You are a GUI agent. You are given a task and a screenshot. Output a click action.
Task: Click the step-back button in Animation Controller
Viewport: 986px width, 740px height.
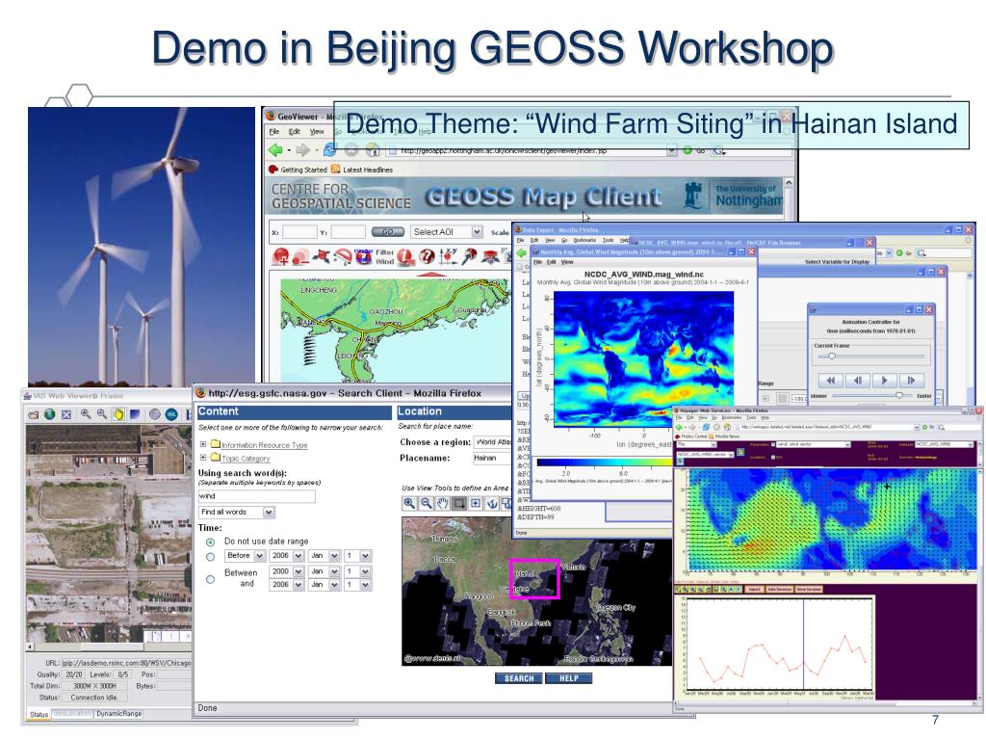858,380
